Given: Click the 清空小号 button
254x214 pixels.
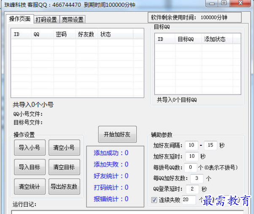Looking at the screenshot, I should click(64, 147).
